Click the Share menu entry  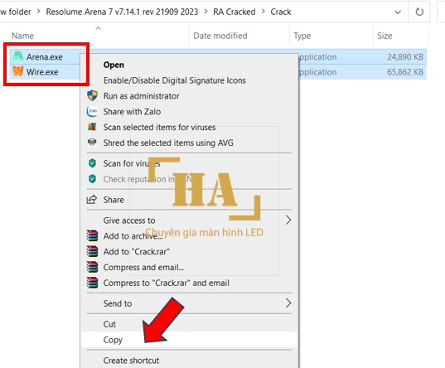coord(114,200)
